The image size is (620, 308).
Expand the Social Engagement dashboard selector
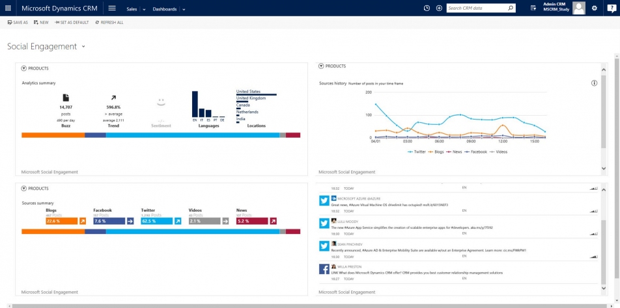83,47
